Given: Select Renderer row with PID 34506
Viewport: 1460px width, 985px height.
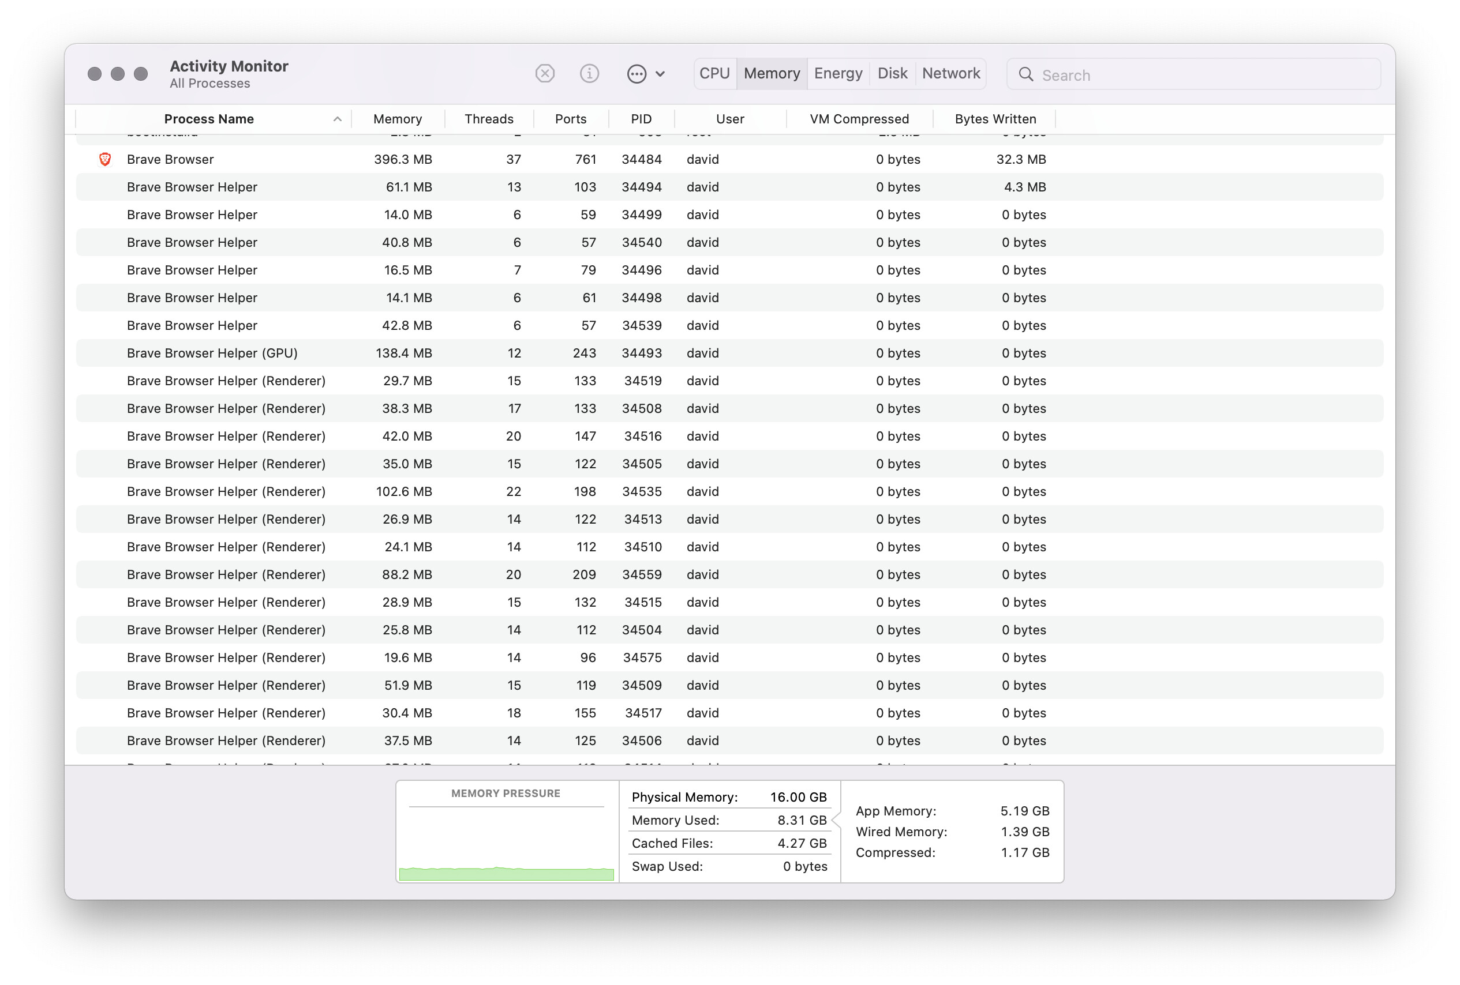Looking at the screenshot, I should click(729, 741).
